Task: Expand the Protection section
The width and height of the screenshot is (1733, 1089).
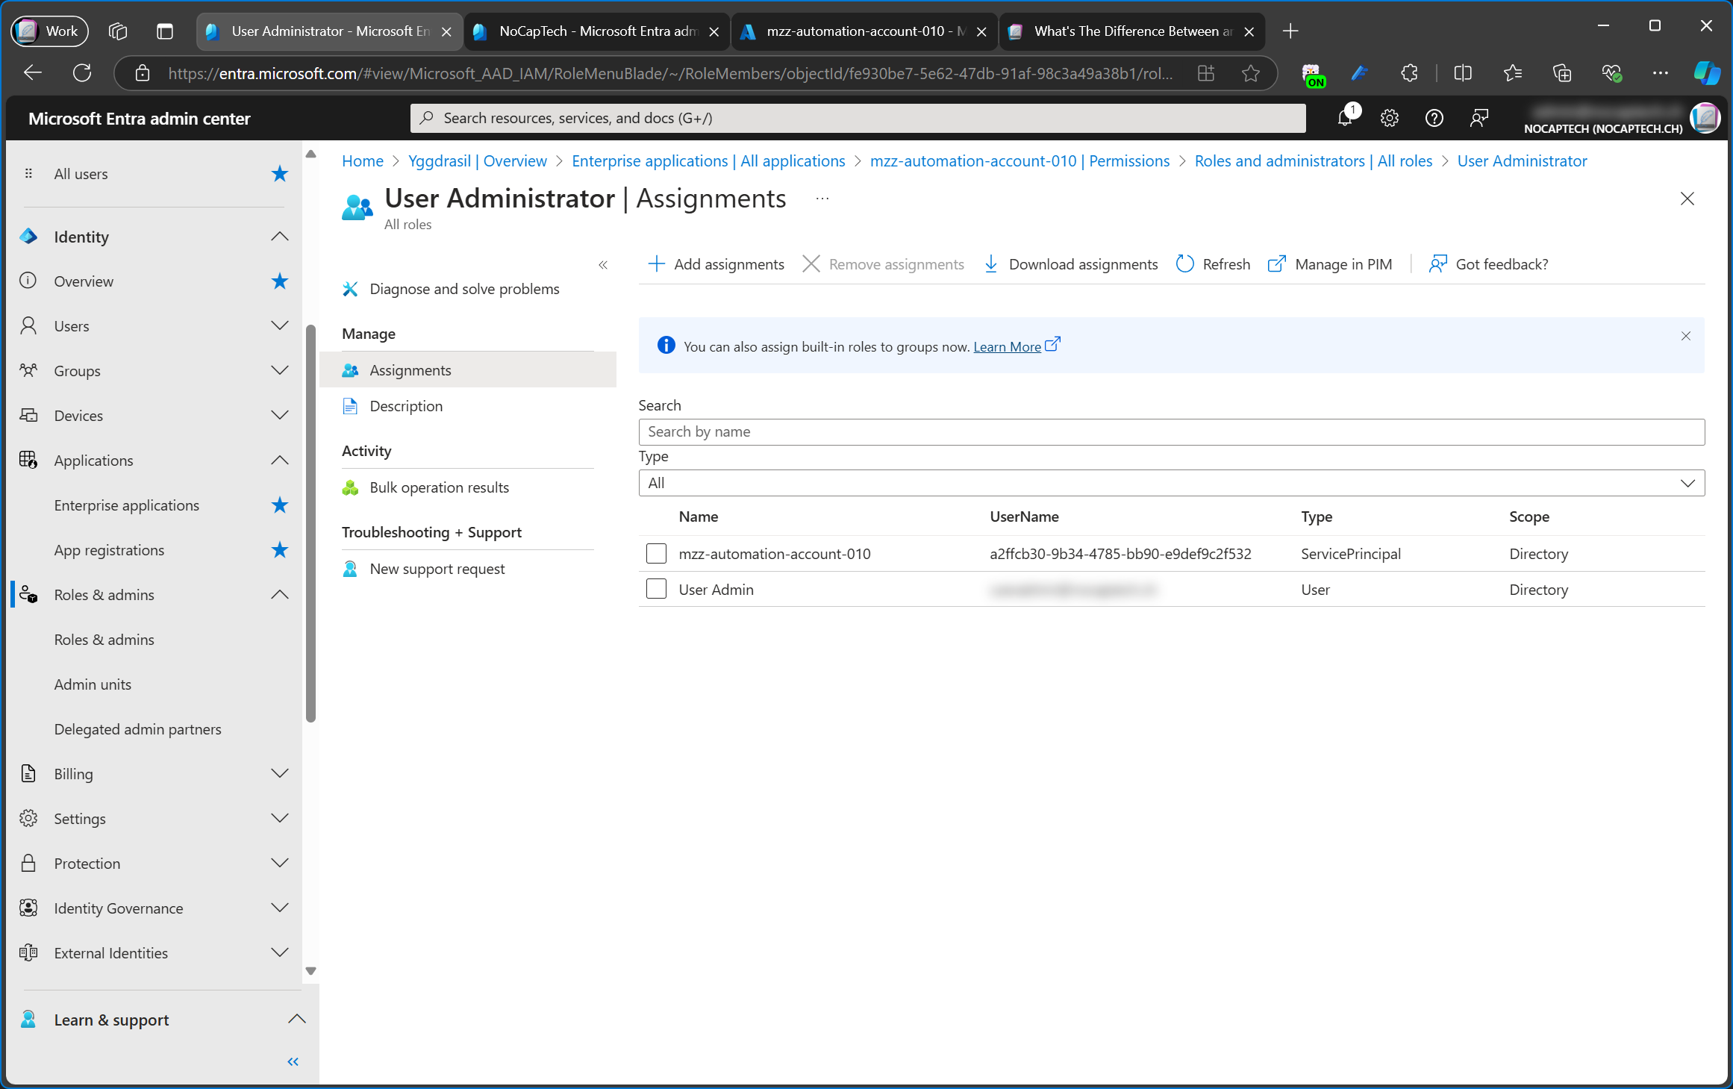Action: pos(279,864)
